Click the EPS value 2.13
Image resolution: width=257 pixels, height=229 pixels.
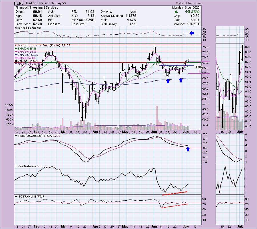click(91, 16)
